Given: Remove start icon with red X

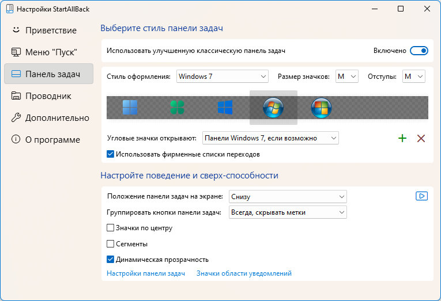Looking at the screenshot, I should click(x=421, y=138).
